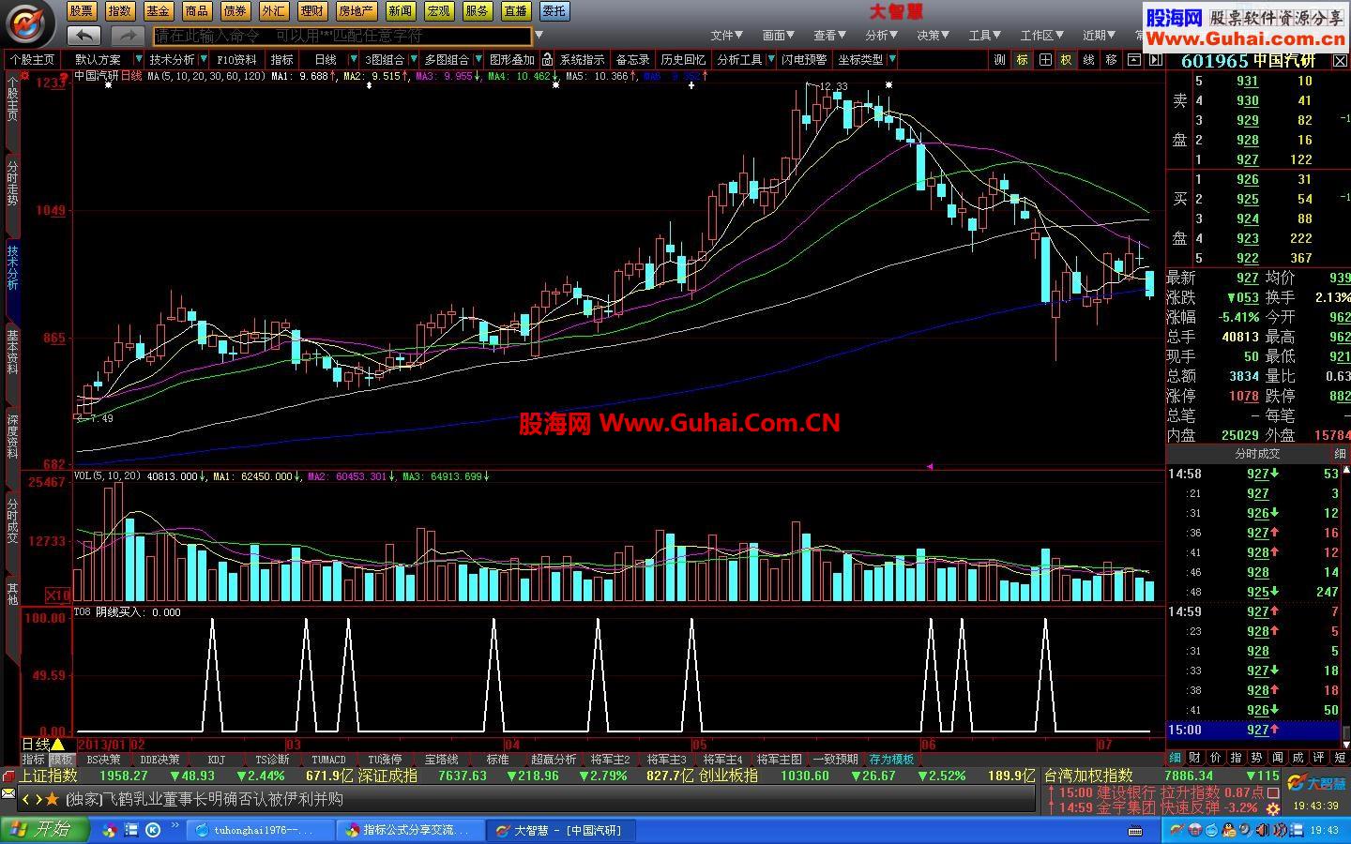Open the 外汇 category button
The image size is (1351, 844).
[273, 11]
